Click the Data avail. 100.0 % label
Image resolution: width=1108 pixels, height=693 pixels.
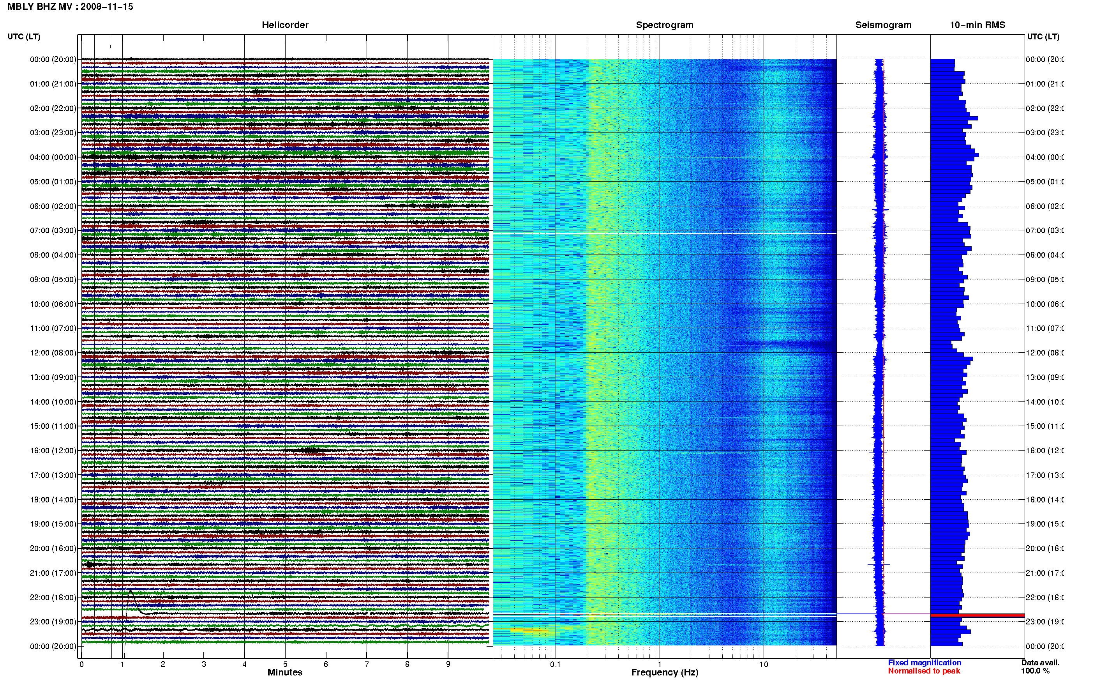[x=1040, y=667]
